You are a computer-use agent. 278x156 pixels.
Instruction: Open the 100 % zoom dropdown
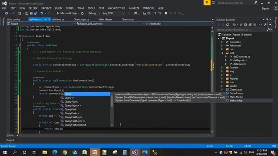coord(13,136)
